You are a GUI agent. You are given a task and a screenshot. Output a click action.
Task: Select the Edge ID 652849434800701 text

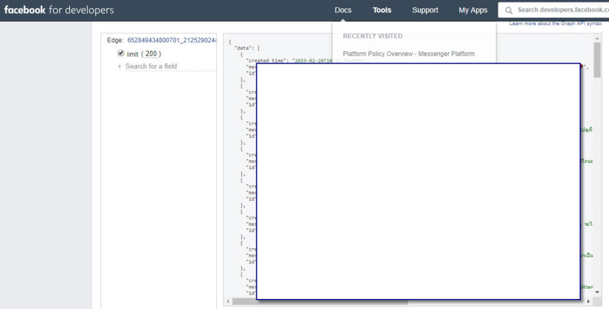tap(172, 40)
